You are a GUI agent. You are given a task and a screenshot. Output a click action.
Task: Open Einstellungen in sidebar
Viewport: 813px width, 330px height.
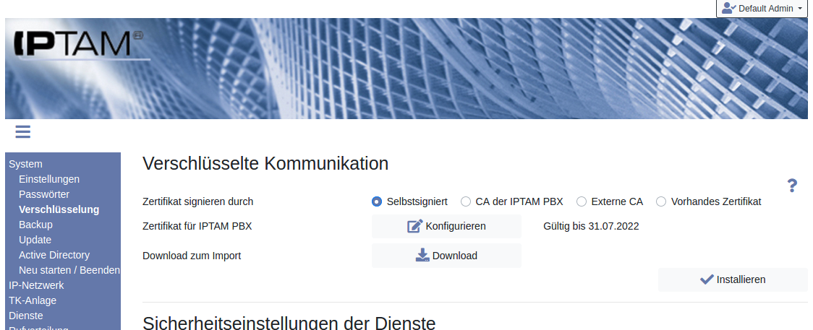(x=49, y=179)
